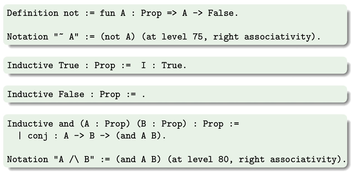Click the "A /\ B" notation string
Viewport: 351px width, 173px height.
click(71, 159)
